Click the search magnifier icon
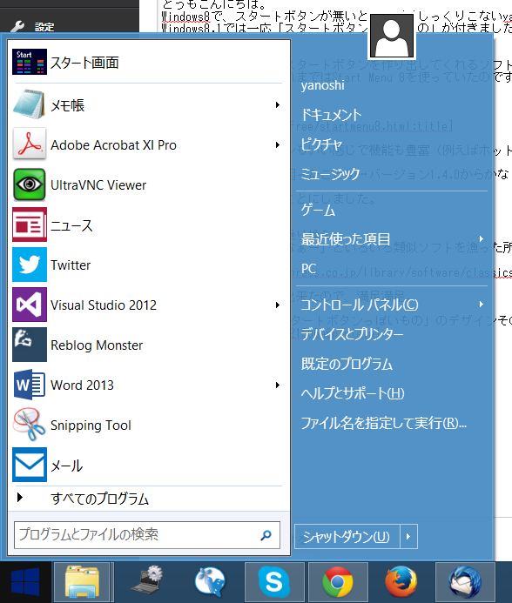The width and height of the screenshot is (512, 603). pyautogui.click(x=266, y=535)
